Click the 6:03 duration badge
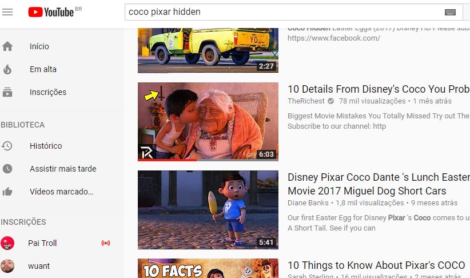This screenshot has width=470, height=278. 266,154
